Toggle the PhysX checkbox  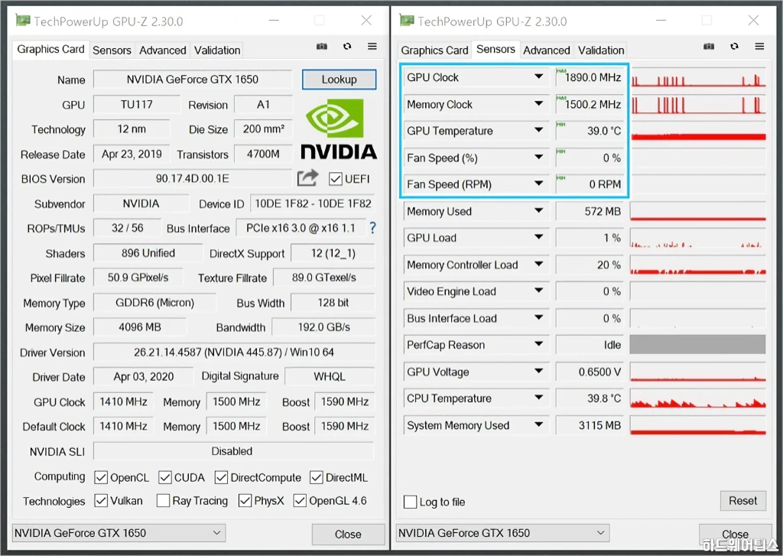point(245,500)
